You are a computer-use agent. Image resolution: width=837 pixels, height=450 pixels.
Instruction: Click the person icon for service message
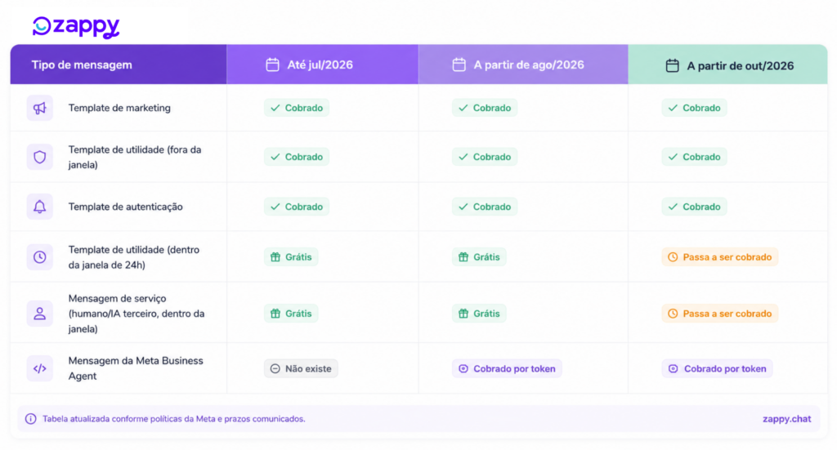point(39,314)
